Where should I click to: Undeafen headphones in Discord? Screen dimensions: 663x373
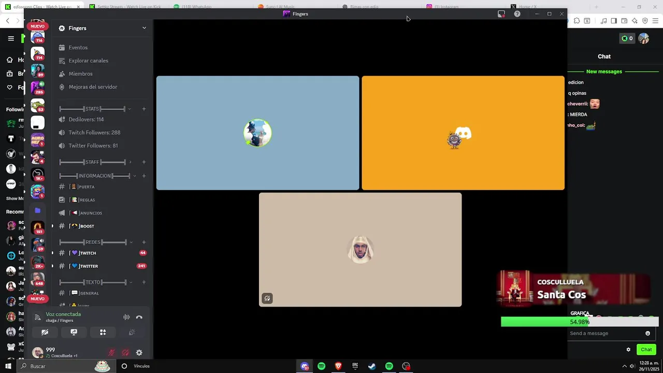(x=125, y=353)
